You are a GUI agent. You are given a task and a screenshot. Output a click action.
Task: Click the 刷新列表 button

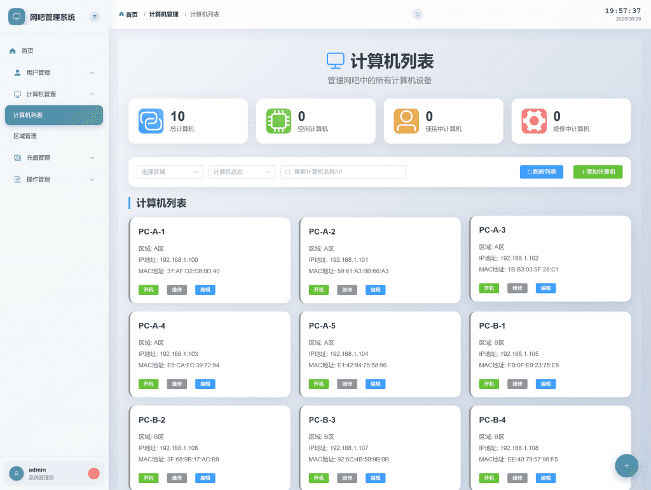point(541,172)
